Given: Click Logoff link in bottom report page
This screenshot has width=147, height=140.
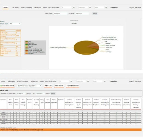Looking at the screenshot, I should pyautogui.click(x=131, y=81).
